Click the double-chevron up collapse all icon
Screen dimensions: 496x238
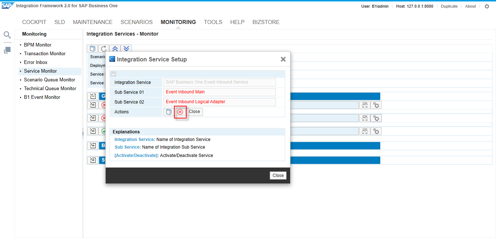coord(115,49)
